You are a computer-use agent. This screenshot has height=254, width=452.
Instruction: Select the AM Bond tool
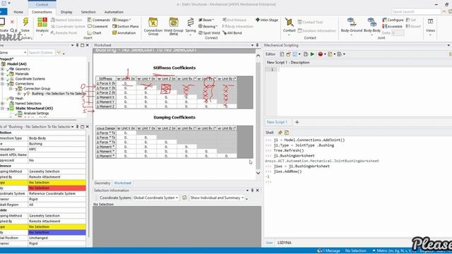click(x=232, y=33)
